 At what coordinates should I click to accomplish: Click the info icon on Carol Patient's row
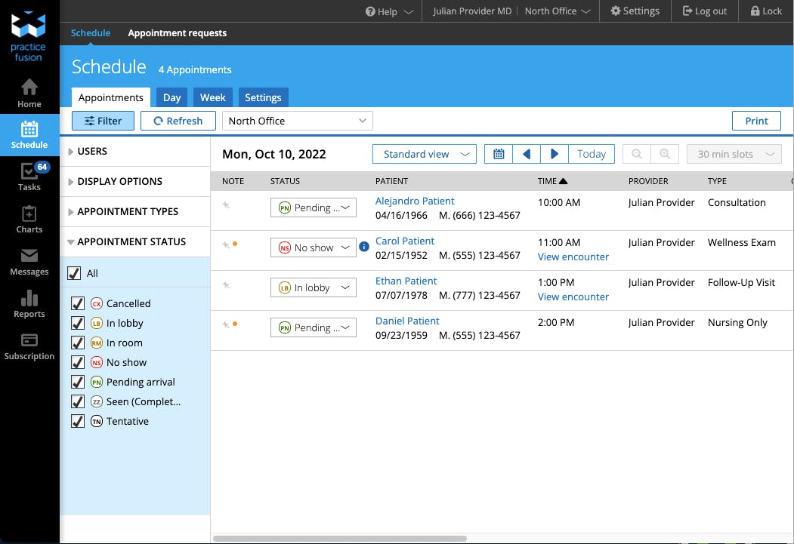[363, 245]
